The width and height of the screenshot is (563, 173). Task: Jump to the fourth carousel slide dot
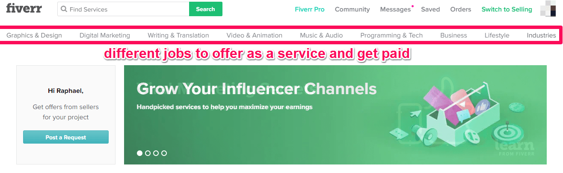click(164, 153)
